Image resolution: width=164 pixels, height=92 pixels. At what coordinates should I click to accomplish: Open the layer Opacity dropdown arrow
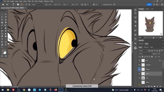[162, 54]
